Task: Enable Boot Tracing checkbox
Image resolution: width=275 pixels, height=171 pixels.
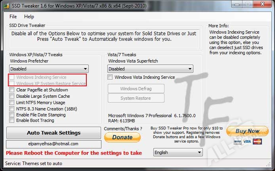Action: (x=12, y=120)
